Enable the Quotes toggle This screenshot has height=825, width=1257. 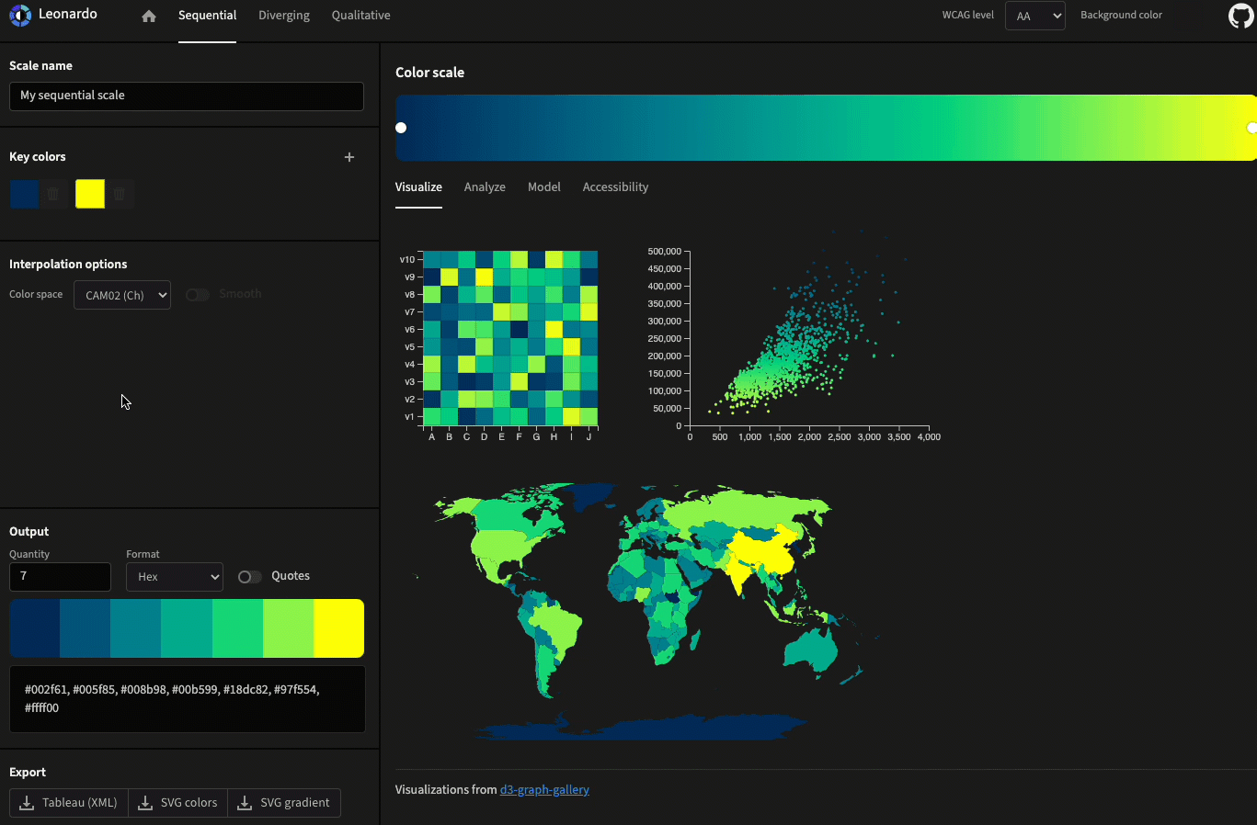click(x=249, y=577)
